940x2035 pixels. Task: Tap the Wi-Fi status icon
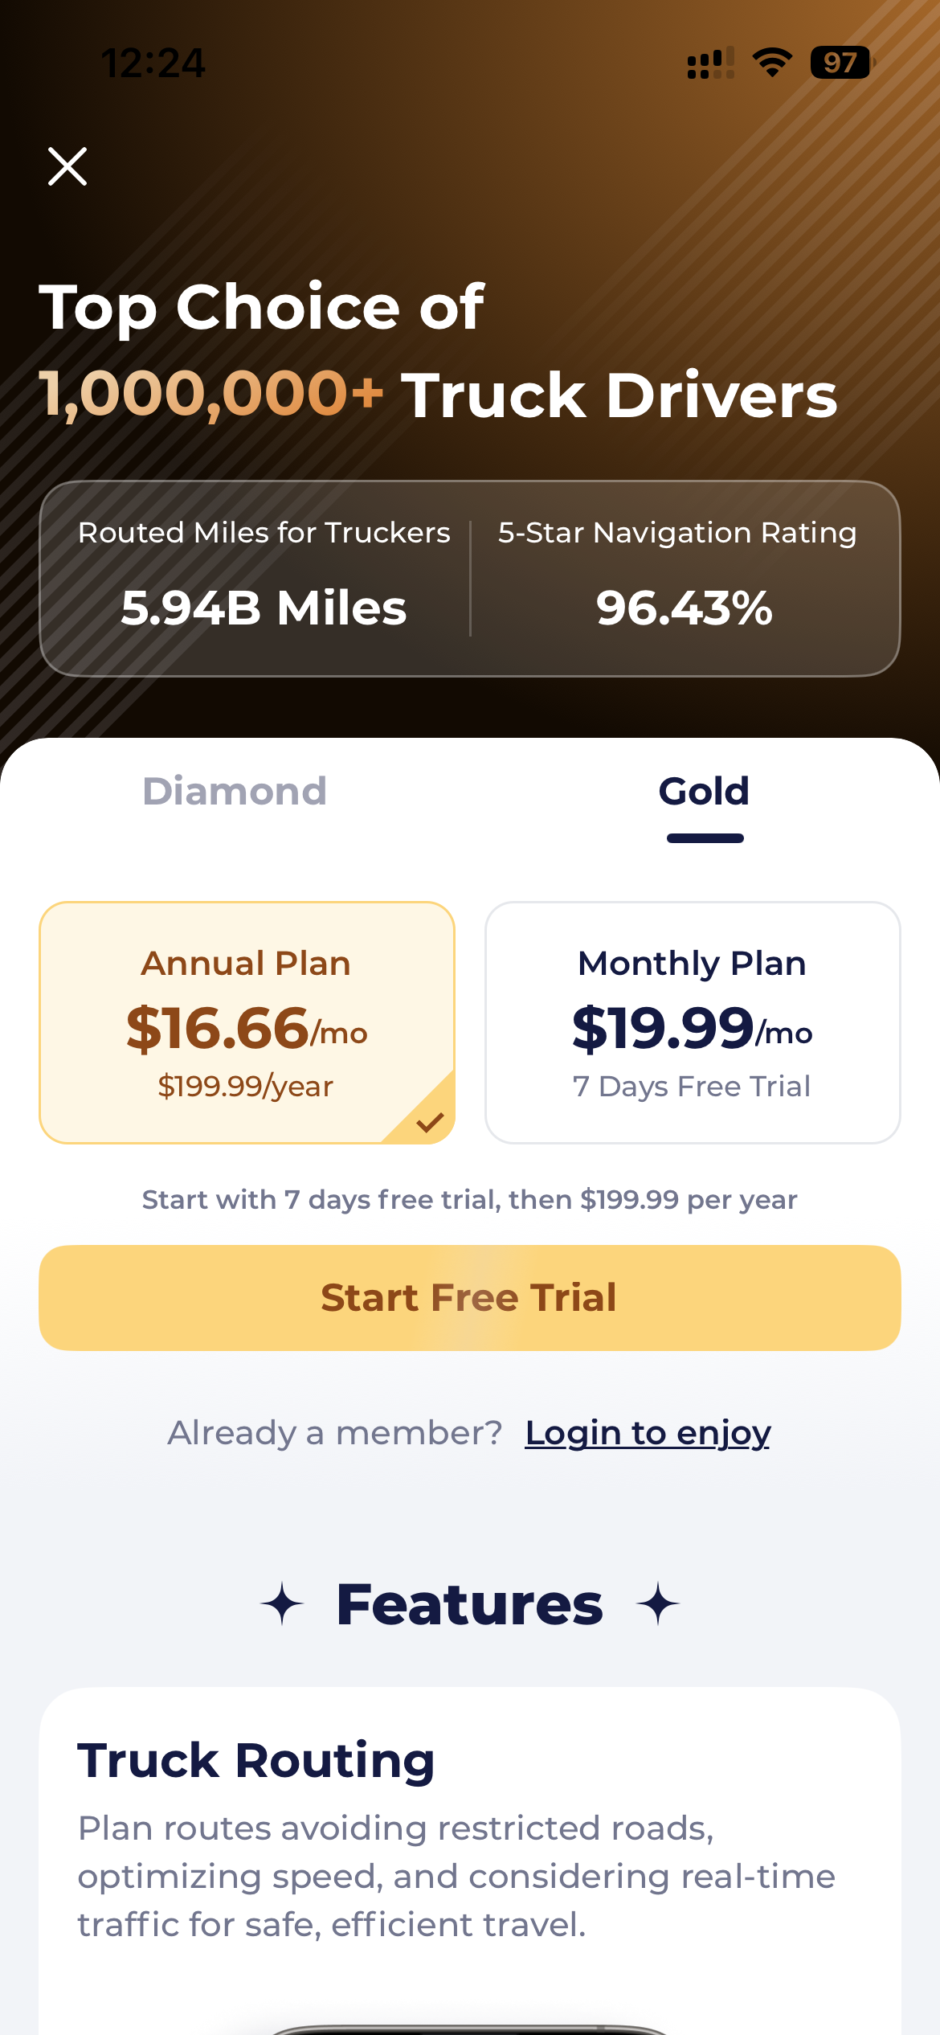click(772, 63)
